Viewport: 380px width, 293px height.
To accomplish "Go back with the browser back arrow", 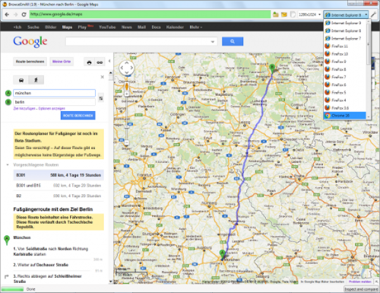I will [x=7, y=15].
